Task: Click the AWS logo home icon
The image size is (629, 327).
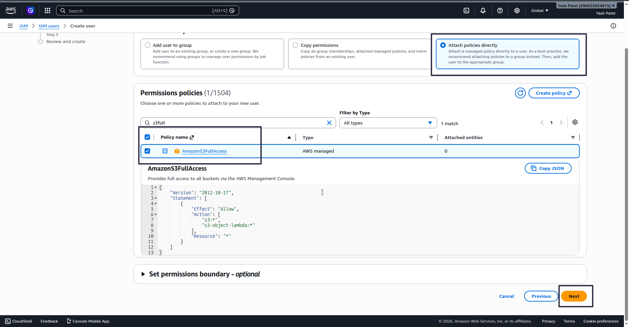Action: click(x=11, y=11)
